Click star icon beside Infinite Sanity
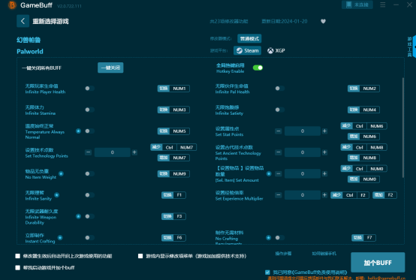Screen dimensions: 416x280 (57, 195)
